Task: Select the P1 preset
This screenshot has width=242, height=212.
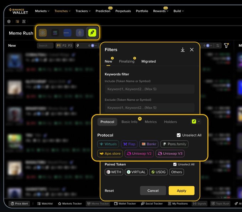Action: pyautogui.click(x=58, y=46)
